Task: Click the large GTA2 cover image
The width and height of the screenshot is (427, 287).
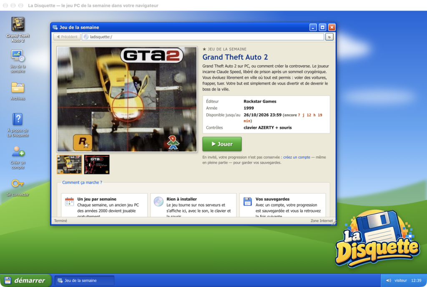Action: tap(127, 99)
